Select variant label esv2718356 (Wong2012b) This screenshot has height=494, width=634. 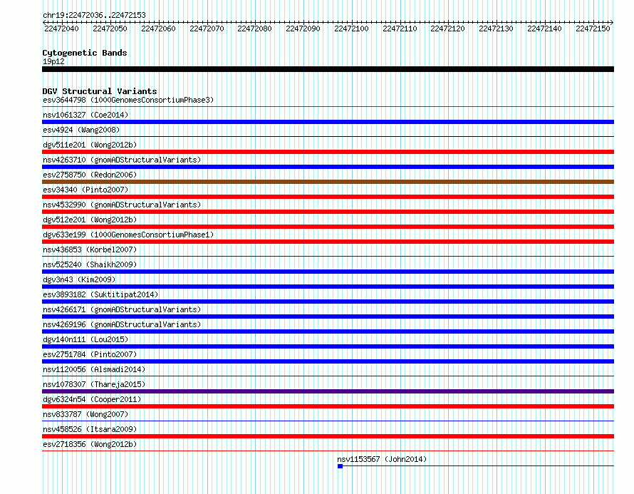[x=90, y=444]
